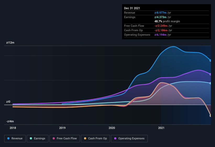
Task: Toggle the Earnings series legend button
Action: point(37,139)
